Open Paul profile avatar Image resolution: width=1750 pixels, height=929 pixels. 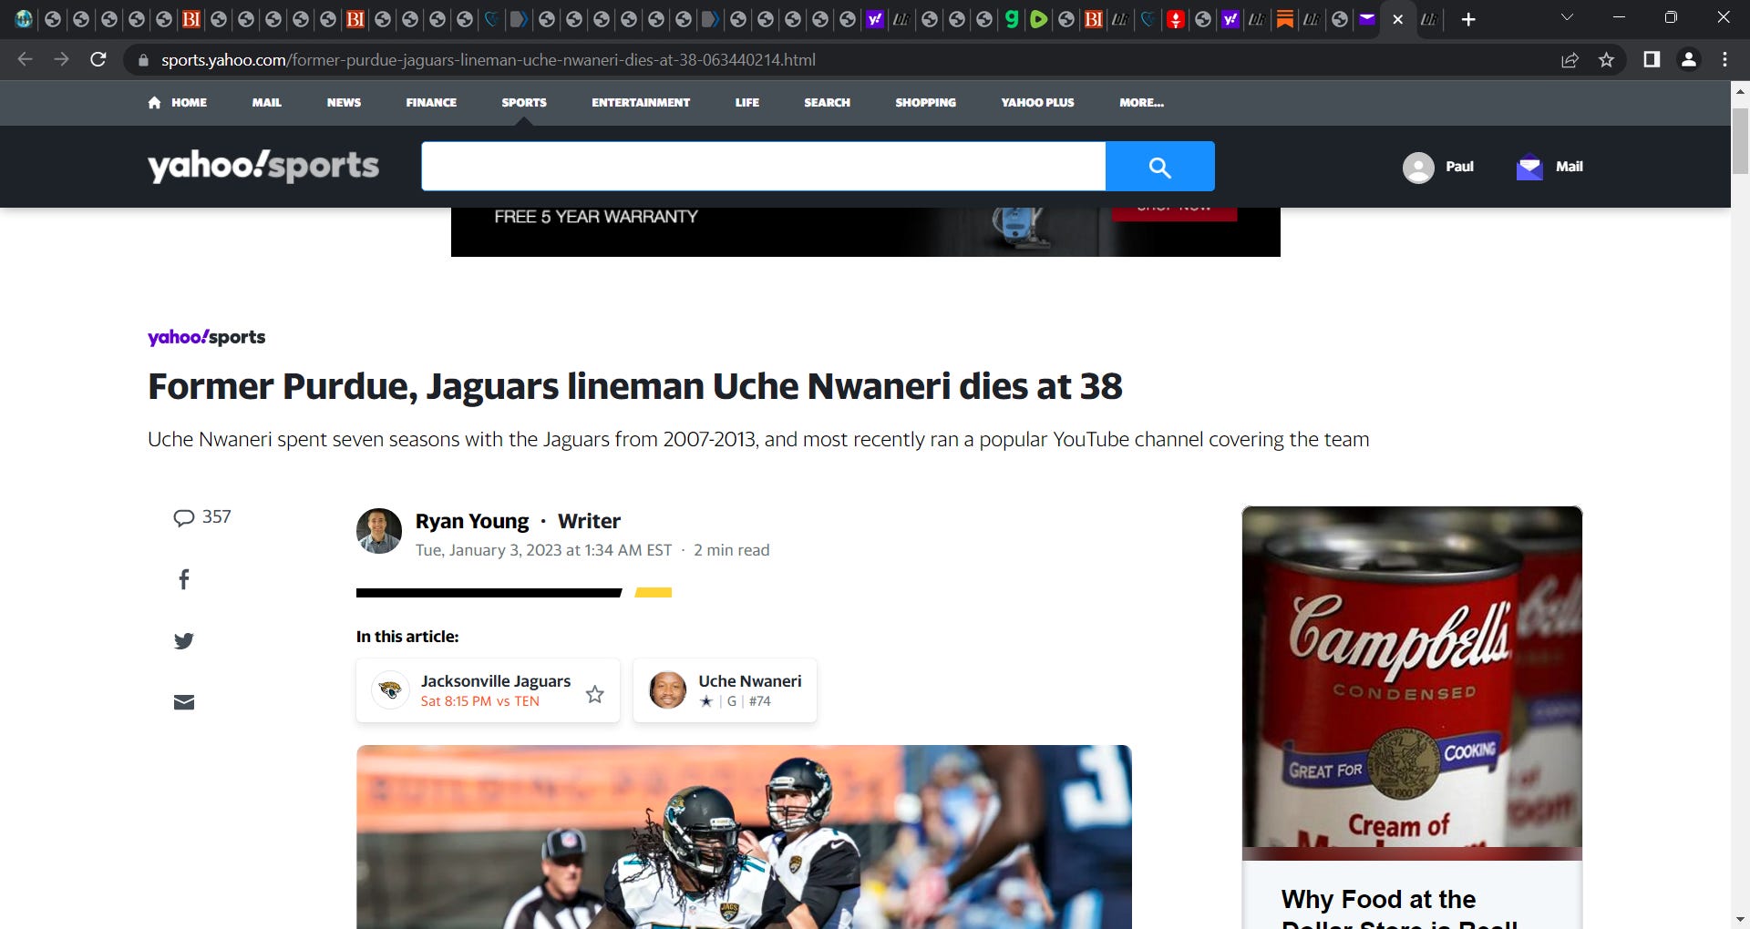tap(1418, 168)
